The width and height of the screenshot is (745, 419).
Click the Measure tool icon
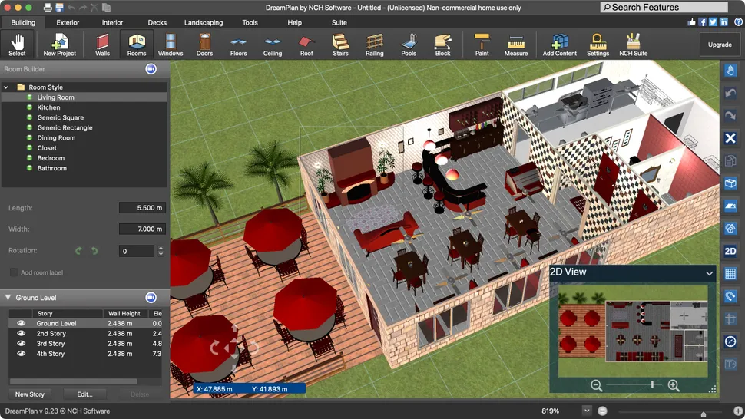click(x=516, y=45)
